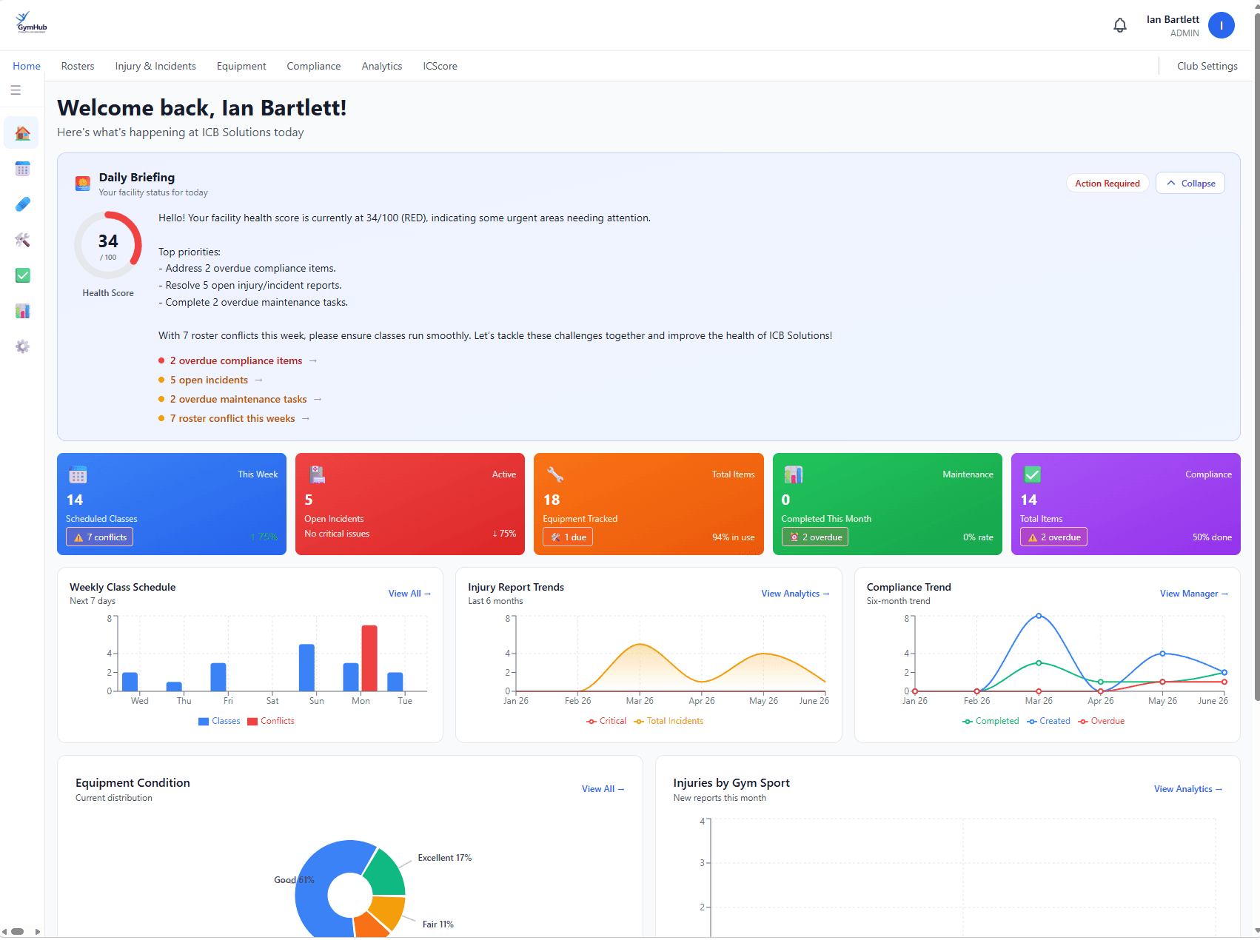Click the Open Incidents card

[410, 504]
